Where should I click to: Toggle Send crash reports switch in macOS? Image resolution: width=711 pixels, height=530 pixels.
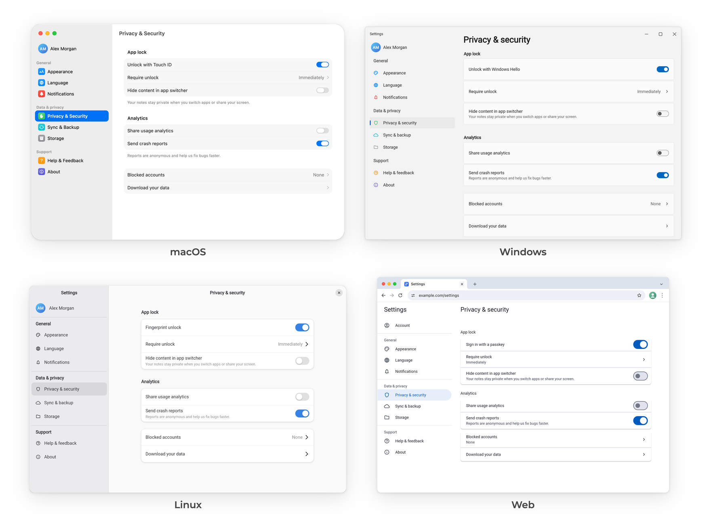click(x=322, y=143)
